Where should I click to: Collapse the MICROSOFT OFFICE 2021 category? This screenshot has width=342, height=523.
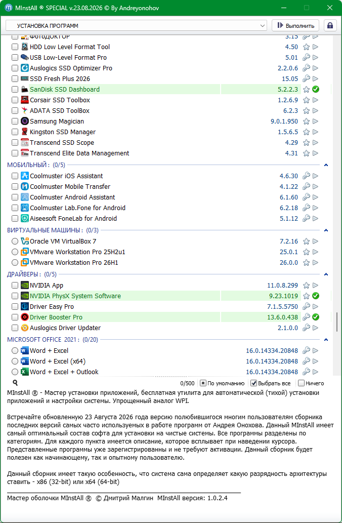pyautogui.click(x=326, y=340)
